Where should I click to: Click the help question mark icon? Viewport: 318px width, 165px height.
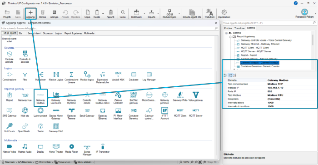pos(296,3)
